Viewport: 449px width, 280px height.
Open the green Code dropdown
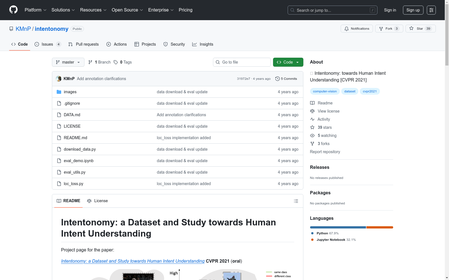288,62
